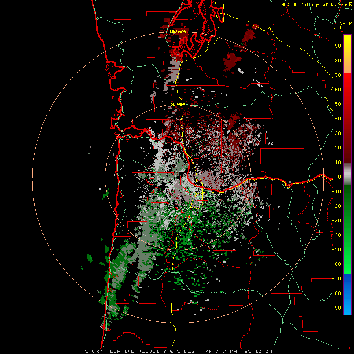
Task: Click the positive "10" scale value
Action: 338,162
